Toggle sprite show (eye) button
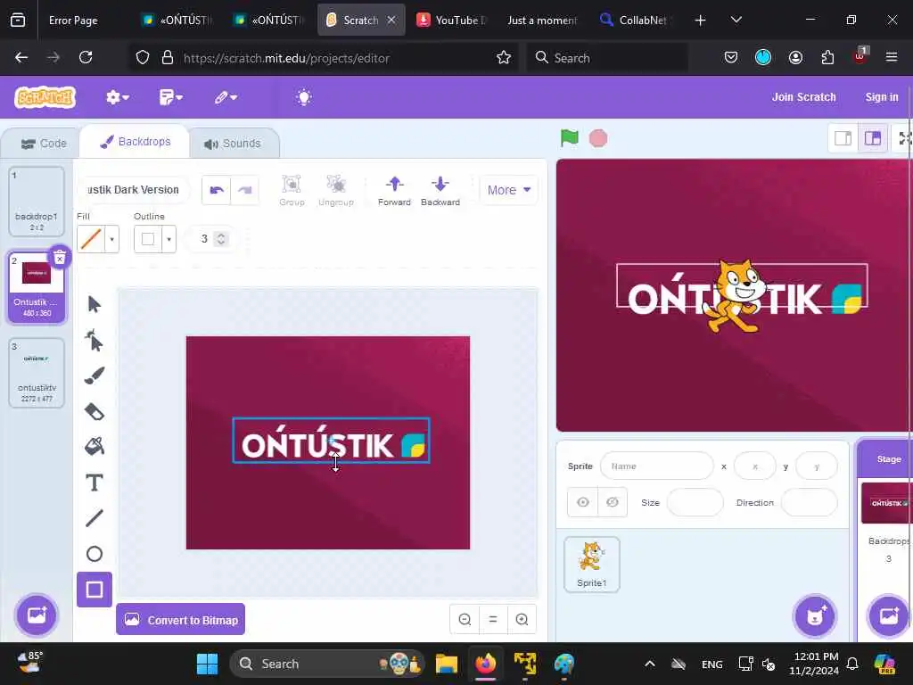Image resolution: width=913 pixels, height=685 pixels. click(583, 502)
